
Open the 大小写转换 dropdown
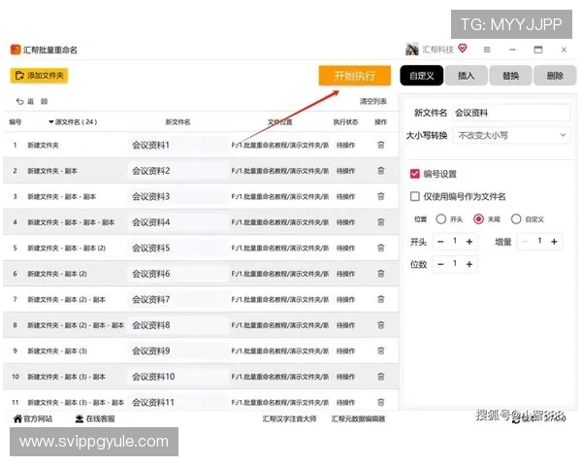pyautogui.click(x=511, y=135)
